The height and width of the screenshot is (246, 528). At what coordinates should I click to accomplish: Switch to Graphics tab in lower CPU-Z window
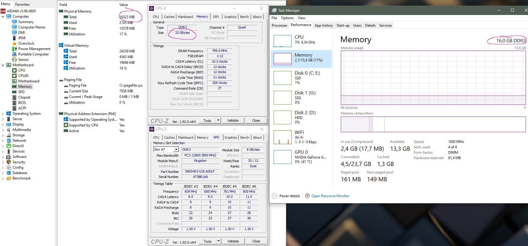[x=230, y=138]
